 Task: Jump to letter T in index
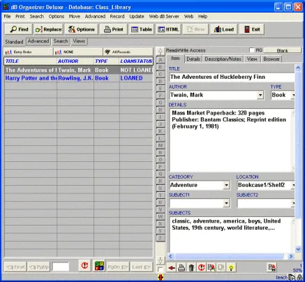click(x=161, y=195)
